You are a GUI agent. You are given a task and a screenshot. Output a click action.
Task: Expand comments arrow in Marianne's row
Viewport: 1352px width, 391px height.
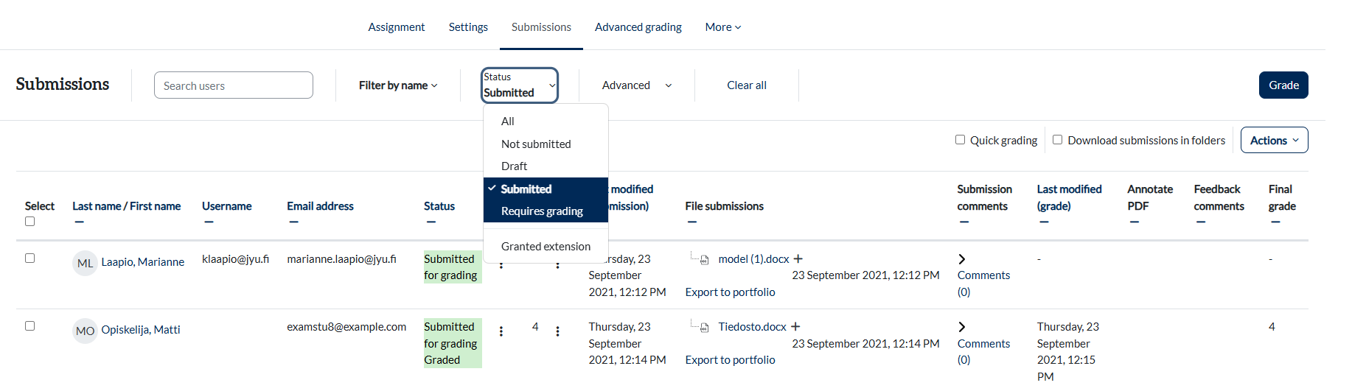click(x=962, y=259)
